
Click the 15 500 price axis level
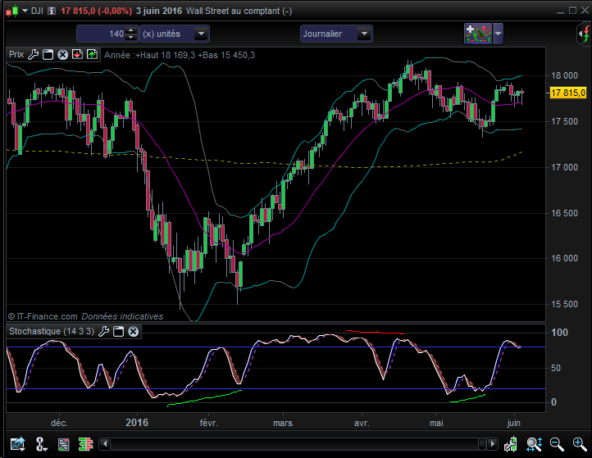coord(564,304)
